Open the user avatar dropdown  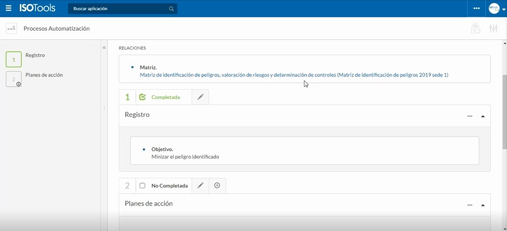497,9
